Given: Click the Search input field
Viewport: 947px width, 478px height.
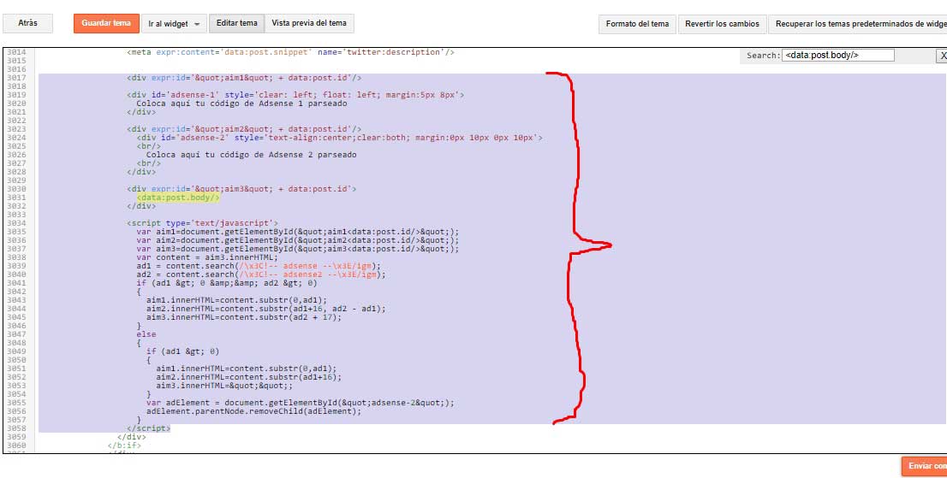Looking at the screenshot, I should tap(837, 55).
